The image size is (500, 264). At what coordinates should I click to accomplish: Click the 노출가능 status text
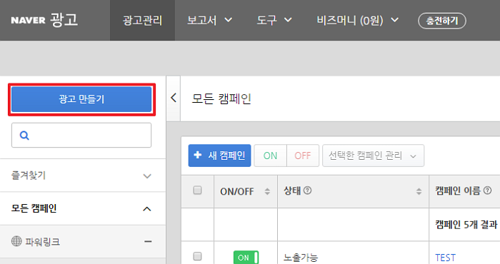click(x=301, y=258)
